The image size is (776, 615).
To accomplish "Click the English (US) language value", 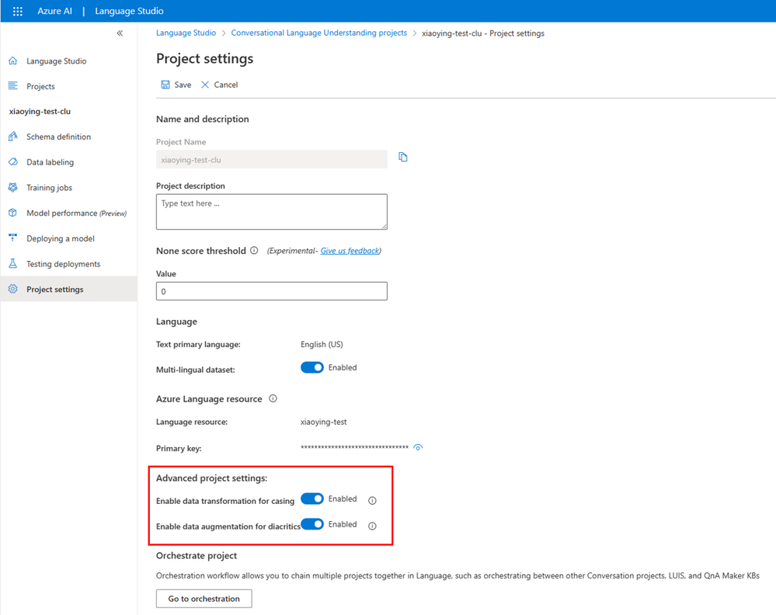I will tap(322, 344).
